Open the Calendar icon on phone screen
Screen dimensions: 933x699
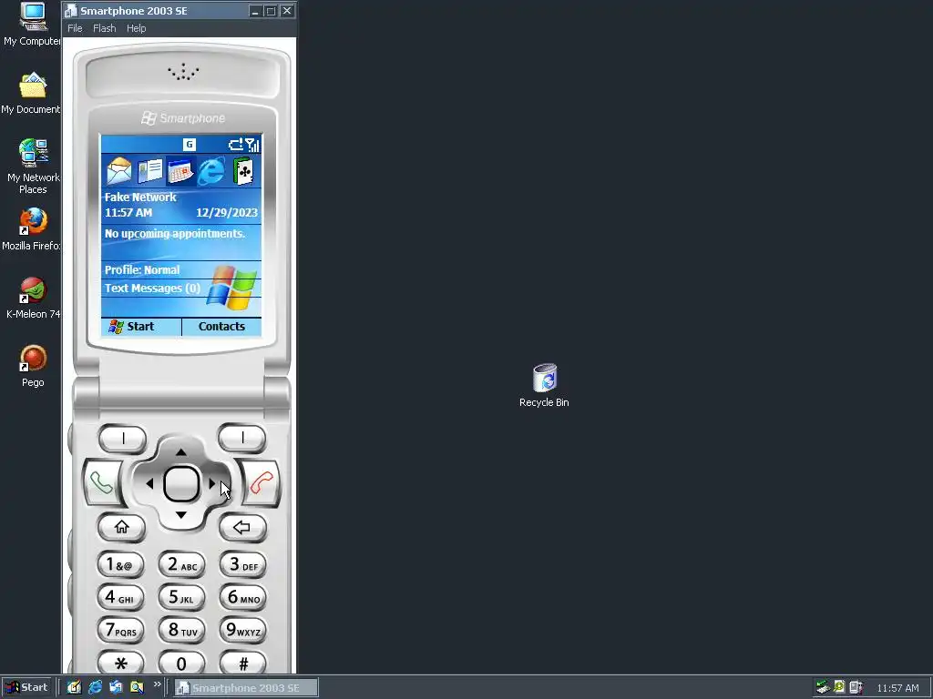pos(180,171)
